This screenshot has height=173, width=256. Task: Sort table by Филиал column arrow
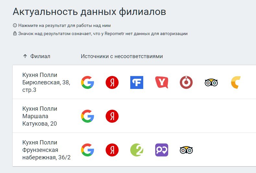tap(25, 56)
